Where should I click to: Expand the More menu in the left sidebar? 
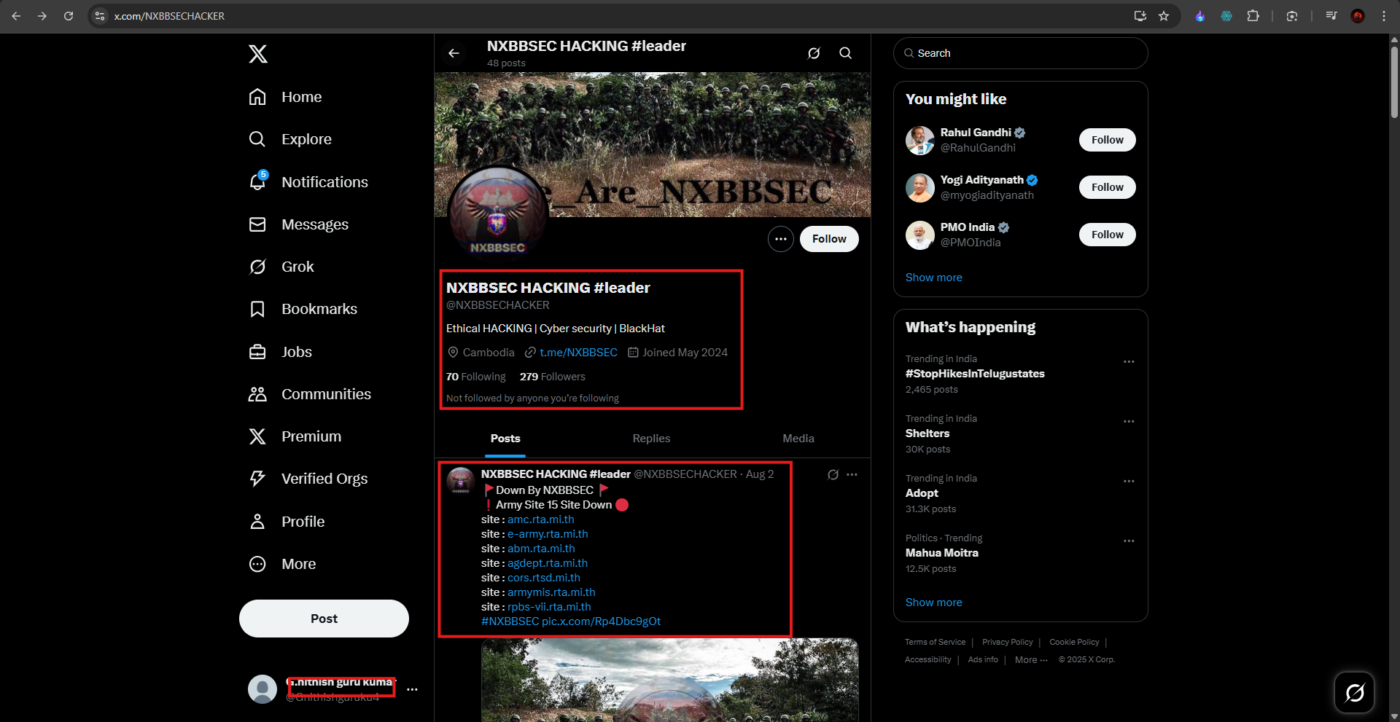(x=283, y=564)
